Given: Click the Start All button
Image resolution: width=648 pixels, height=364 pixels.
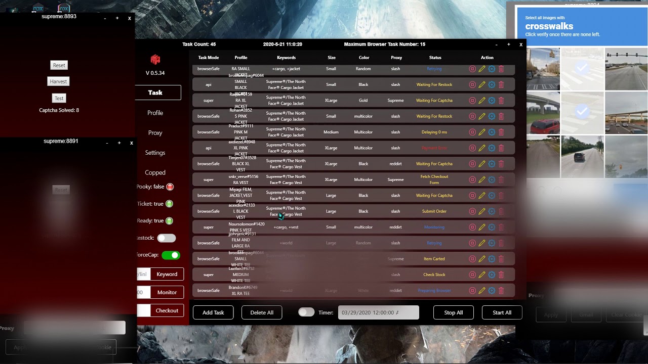Looking at the screenshot, I should 502,312.
